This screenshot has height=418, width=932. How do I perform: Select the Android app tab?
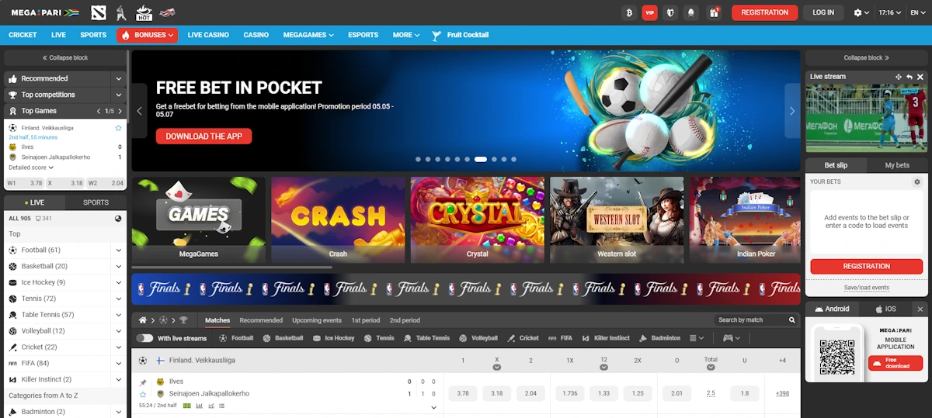pyautogui.click(x=832, y=309)
